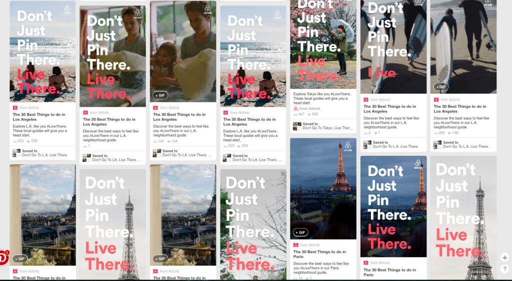Screen dimensions: 512x281
Task: Click the plus add-pin button
Action: pos(505,258)
